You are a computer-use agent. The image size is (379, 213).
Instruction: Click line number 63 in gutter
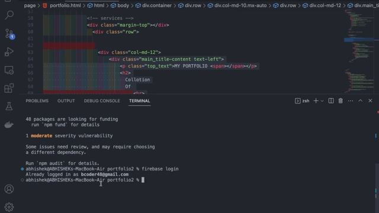pyautogui.click(x=30, y=53)
